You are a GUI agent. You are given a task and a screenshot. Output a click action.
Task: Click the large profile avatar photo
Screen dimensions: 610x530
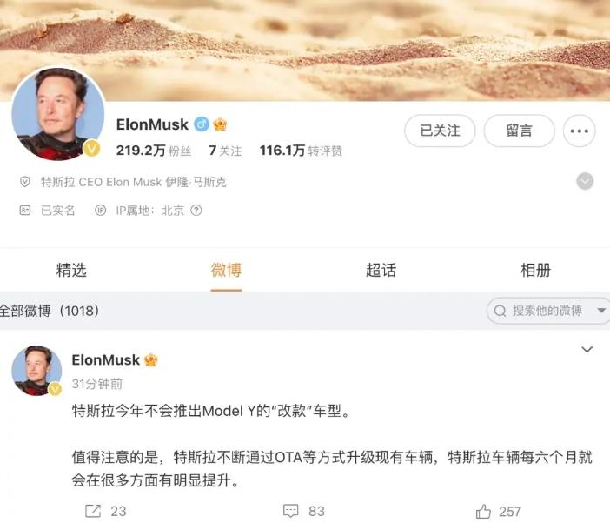pyautogui.click(x=58, y=114)
